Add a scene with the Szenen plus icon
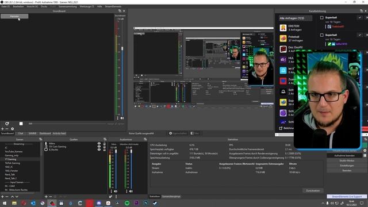Viewport: 368px width, 207px height. (2, 197)
